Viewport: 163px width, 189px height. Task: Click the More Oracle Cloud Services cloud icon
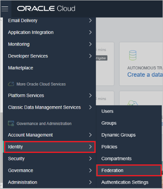pyautogui.click(x=11, y=84)
